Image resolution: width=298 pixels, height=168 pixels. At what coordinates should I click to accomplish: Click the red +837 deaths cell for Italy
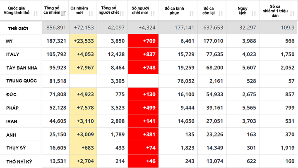click(x=143, y=54)
